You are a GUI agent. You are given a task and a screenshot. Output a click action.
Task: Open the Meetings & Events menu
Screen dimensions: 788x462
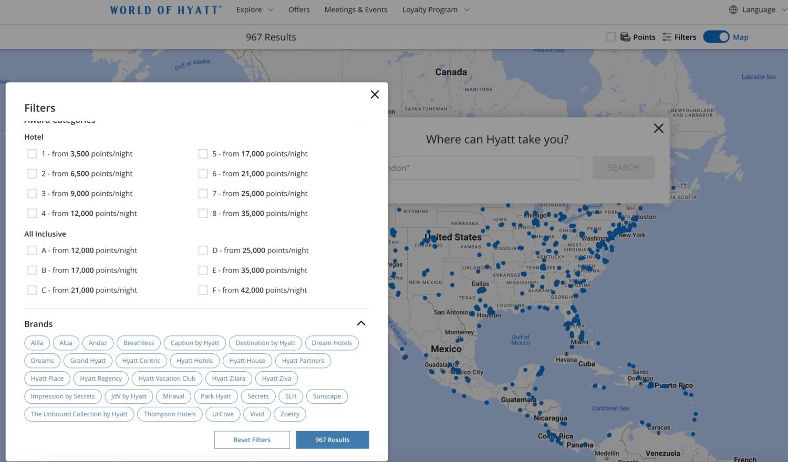356,9
